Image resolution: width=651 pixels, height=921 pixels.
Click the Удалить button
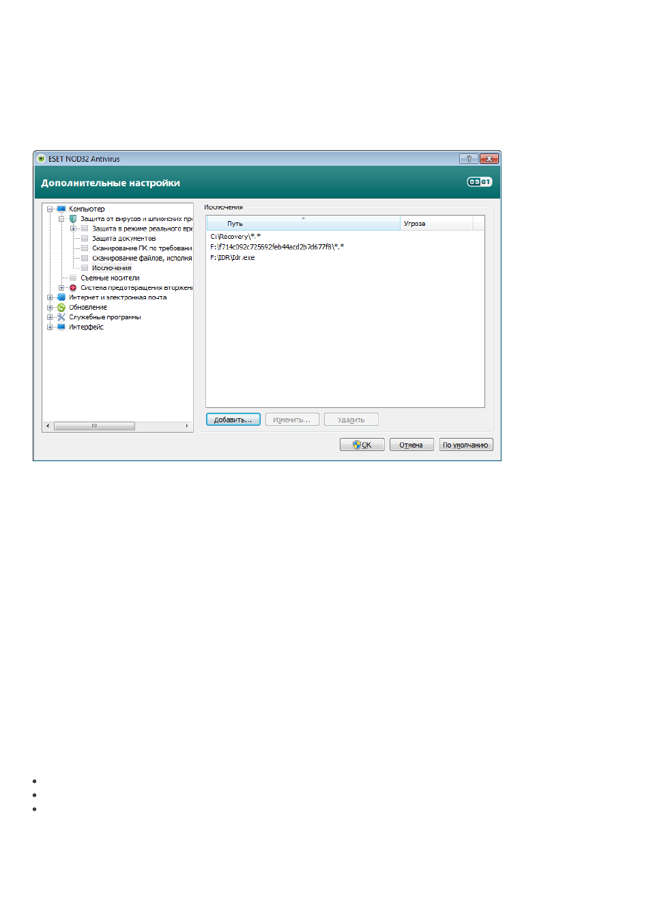point(351,420)
